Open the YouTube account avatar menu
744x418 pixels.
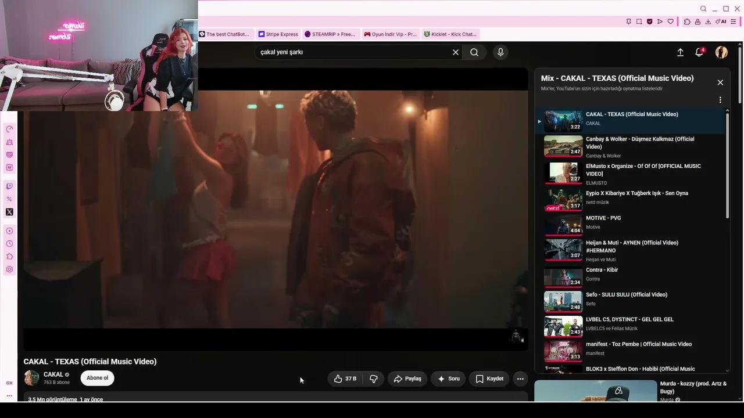[x=721, y=52]
